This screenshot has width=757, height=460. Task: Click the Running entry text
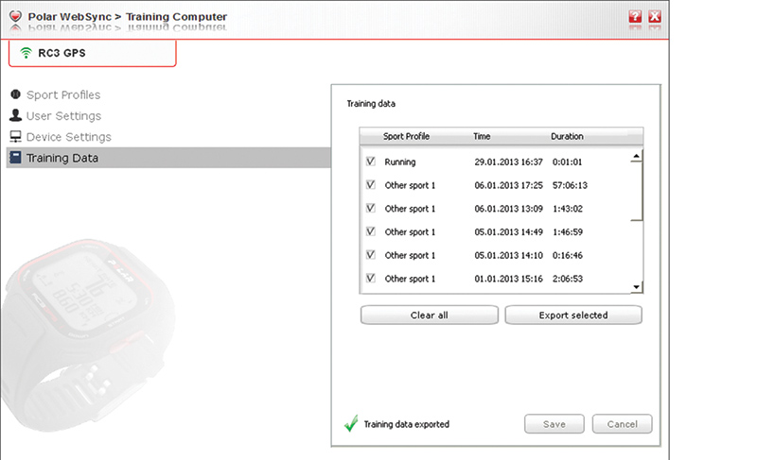[x=399, y=162]
